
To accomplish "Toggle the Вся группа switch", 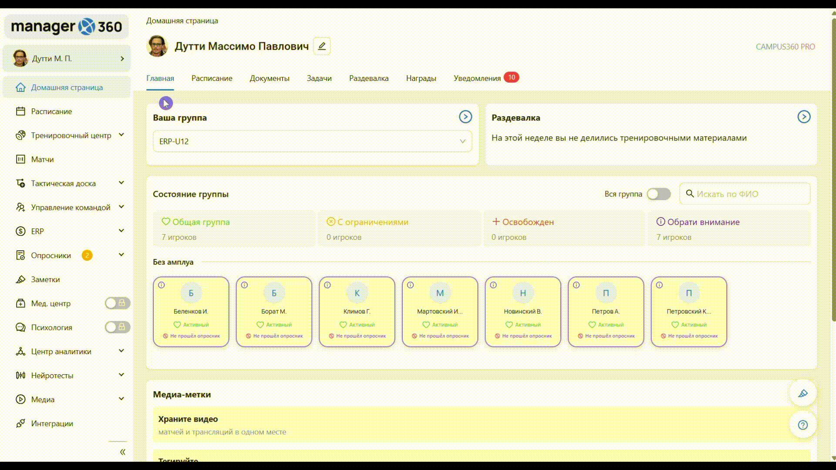I will point(658,194).
